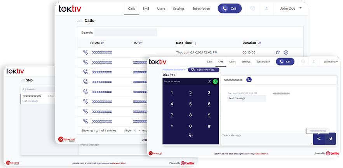Tap the 2 key on the dial pad
The width and height of the screenshot is (343, 168).
click(190, 93)
